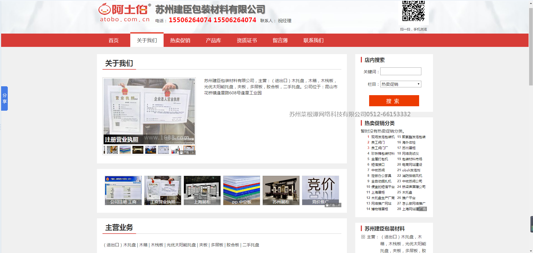Screen dimensions: 533x253
Task: Open the 分享 share side tab
Action: coord(4,98)
